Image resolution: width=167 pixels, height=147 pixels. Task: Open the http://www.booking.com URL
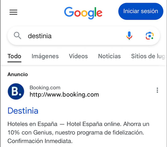click(64, 95)
